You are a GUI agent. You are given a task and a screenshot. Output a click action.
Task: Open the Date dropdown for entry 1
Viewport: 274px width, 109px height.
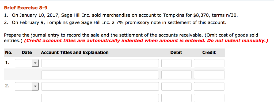27,63
